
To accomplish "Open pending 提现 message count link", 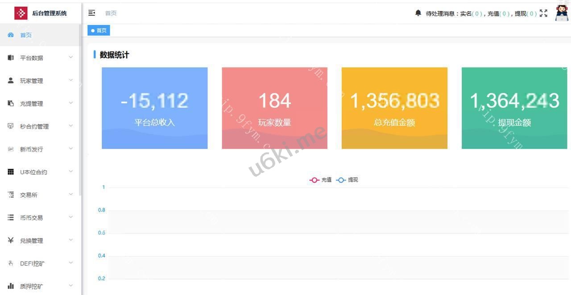I will [x=526, y=13].
